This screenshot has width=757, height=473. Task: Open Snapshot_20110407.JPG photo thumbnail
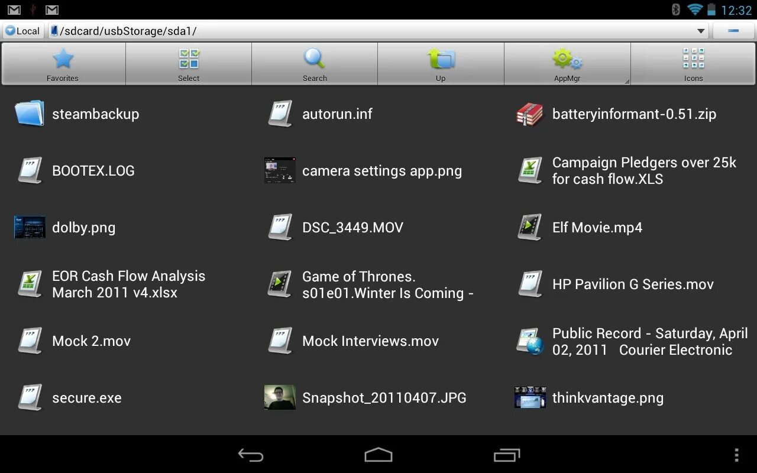click(x=280, y=397)
